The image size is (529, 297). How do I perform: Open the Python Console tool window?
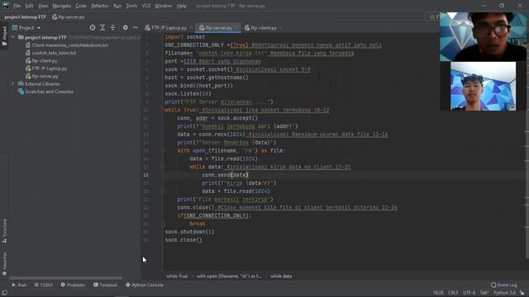click(x=145, y=285)
